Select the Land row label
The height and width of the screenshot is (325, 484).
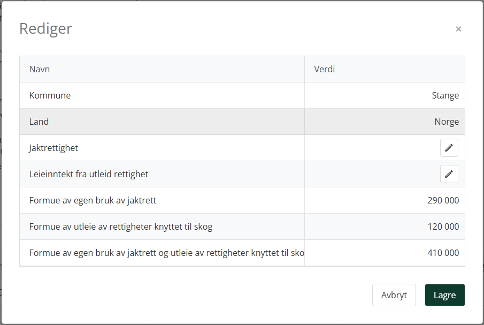click(x=39, y=122)
